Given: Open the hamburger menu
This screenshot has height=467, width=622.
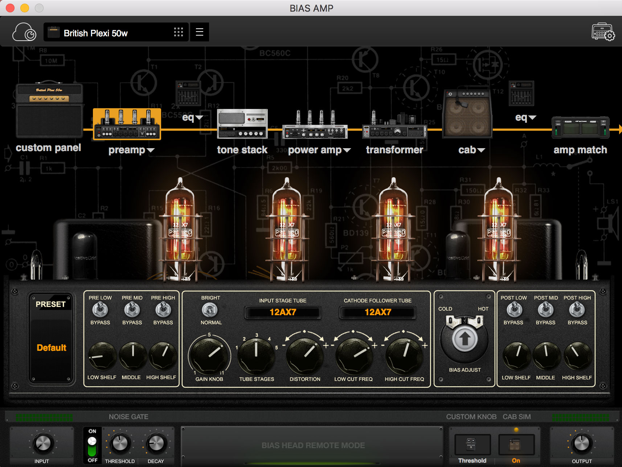Looking at the screenshot, I should (x=199, y=32).
